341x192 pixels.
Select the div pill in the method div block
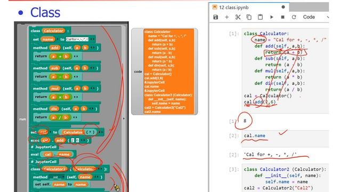point(54,109)
